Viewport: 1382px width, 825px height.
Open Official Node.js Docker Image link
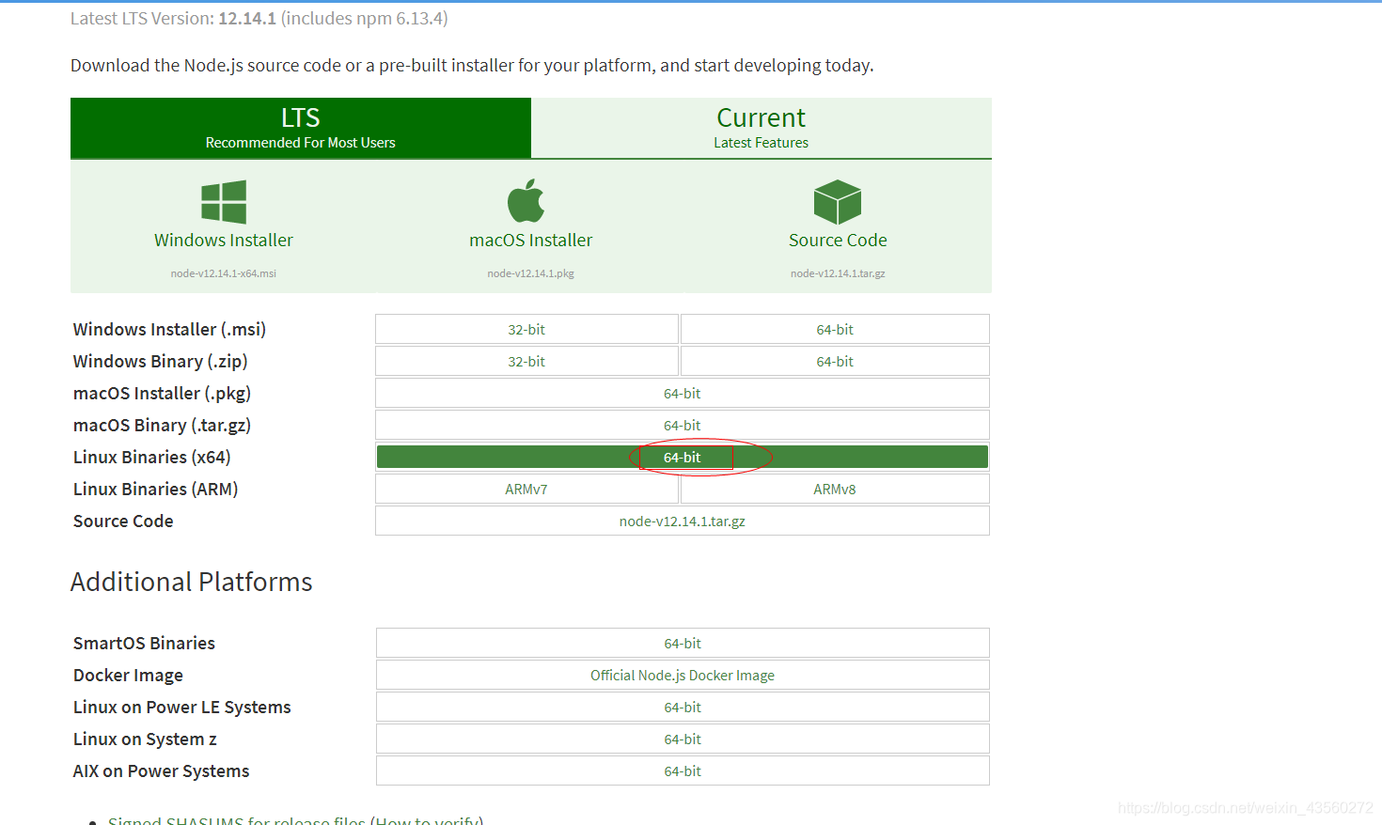click(x=683, y=676)
